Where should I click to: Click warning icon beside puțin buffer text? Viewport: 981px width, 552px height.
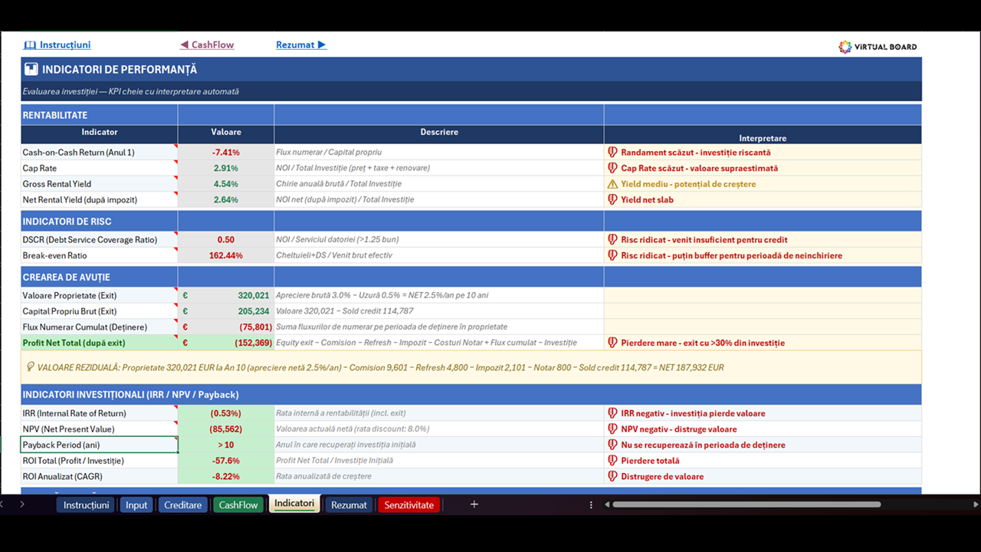pyautogui.click(x=612, y=255)
